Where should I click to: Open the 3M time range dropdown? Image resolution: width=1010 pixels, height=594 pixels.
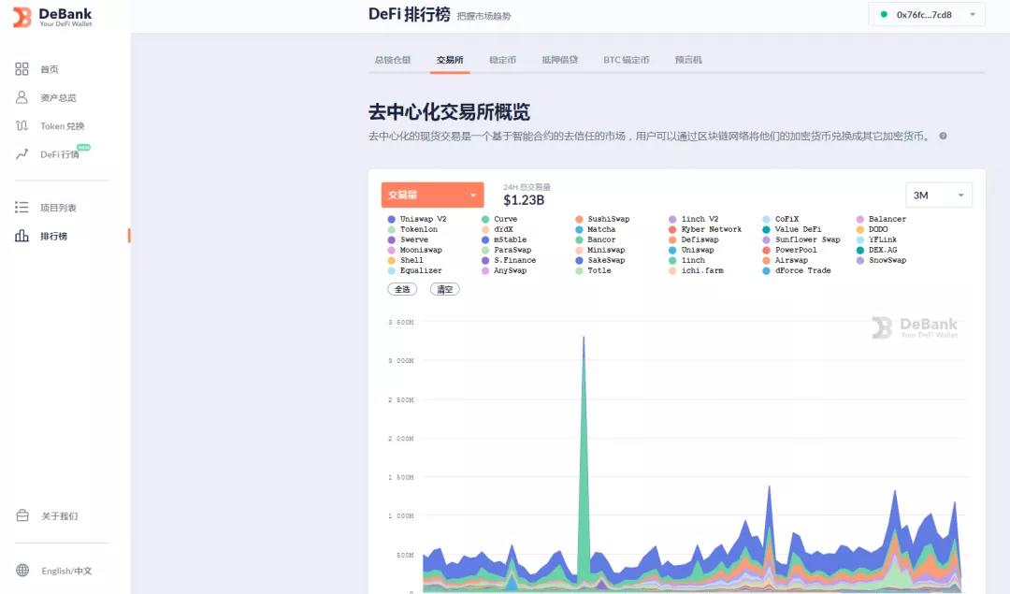point(938,195)
